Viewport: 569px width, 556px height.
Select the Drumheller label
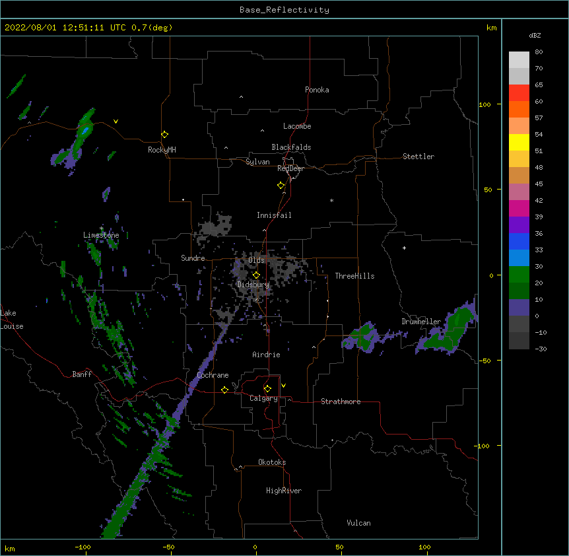coord(421,322)
